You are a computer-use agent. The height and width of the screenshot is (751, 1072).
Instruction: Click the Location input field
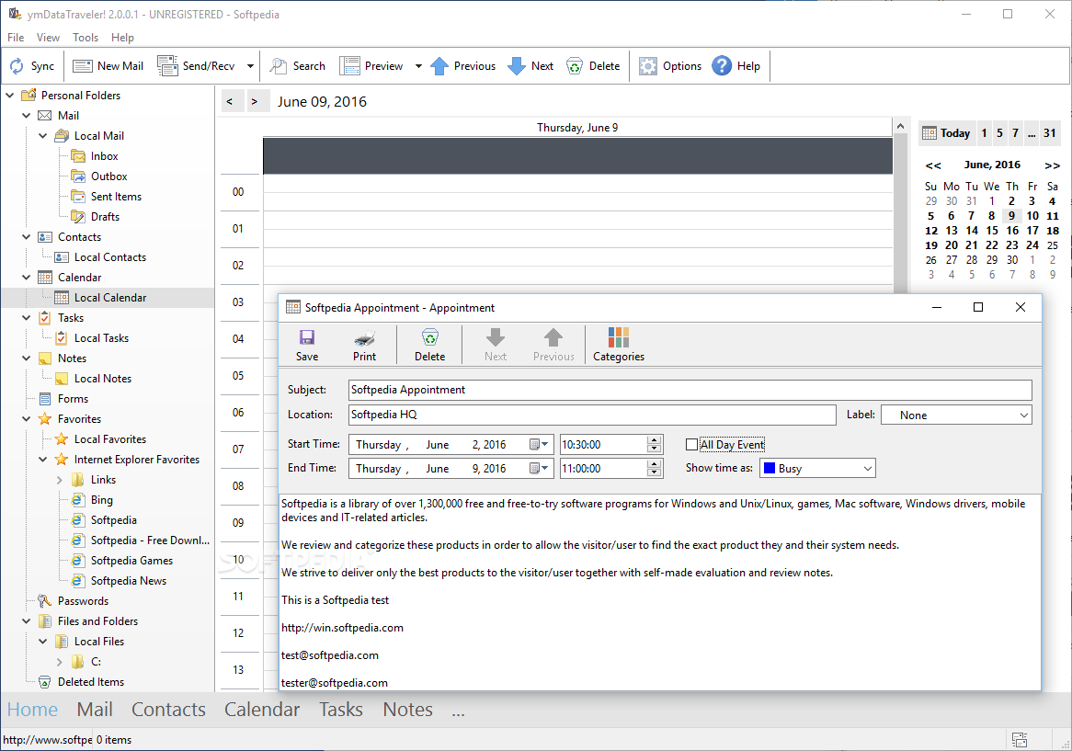[592, 415]
